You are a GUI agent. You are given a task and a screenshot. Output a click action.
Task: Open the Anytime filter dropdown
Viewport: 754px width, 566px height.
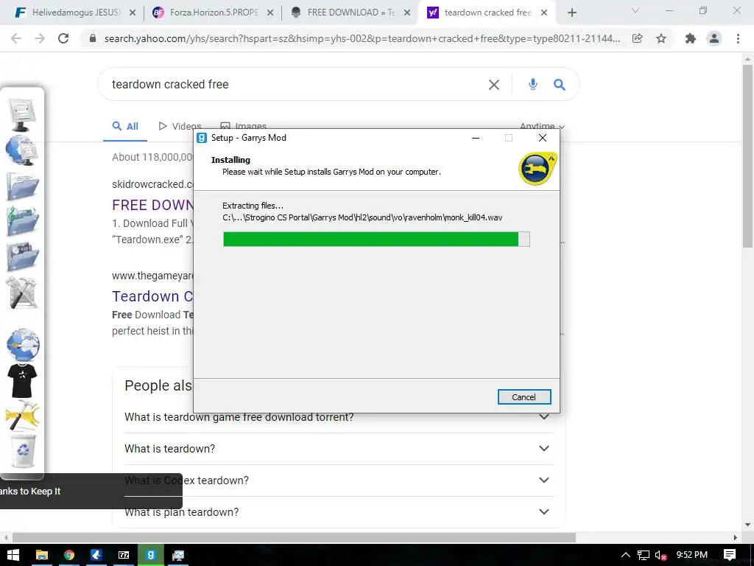click(543, 127)
